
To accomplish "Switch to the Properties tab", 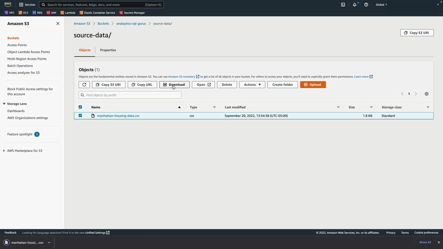I will click(108, 50).
